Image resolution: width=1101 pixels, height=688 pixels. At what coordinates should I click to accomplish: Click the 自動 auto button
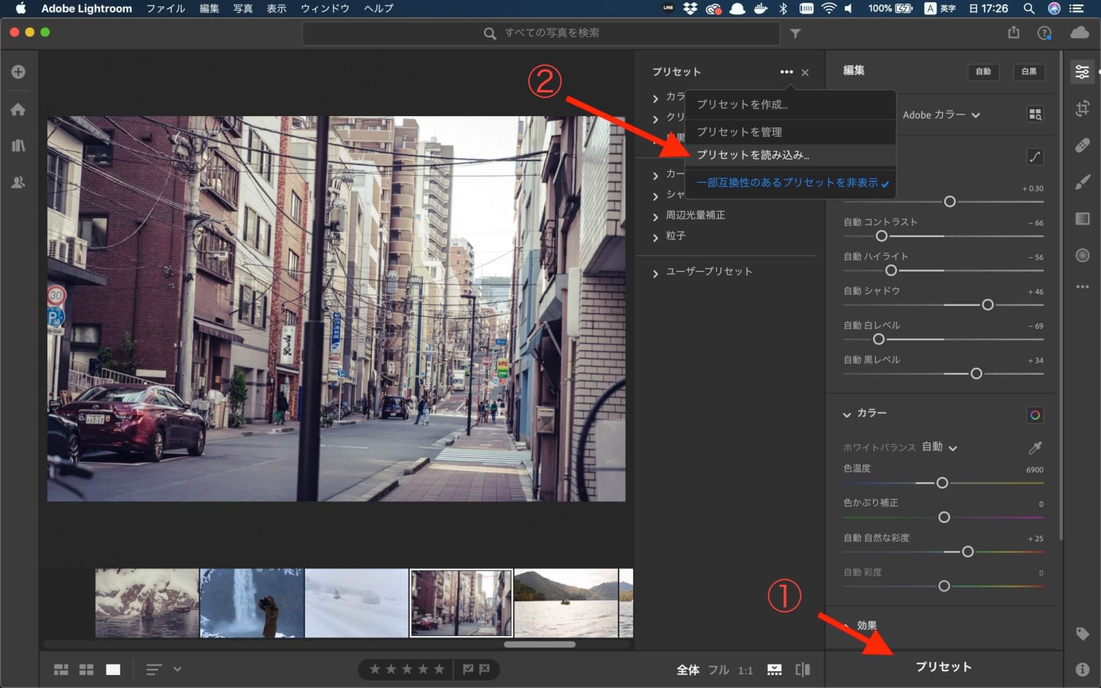pos(983,72)
